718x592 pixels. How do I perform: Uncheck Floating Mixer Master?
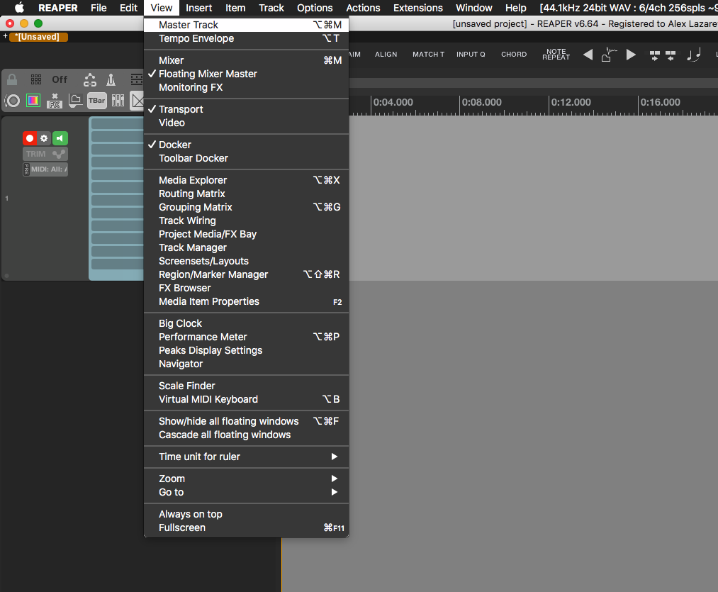pos(247,74)
